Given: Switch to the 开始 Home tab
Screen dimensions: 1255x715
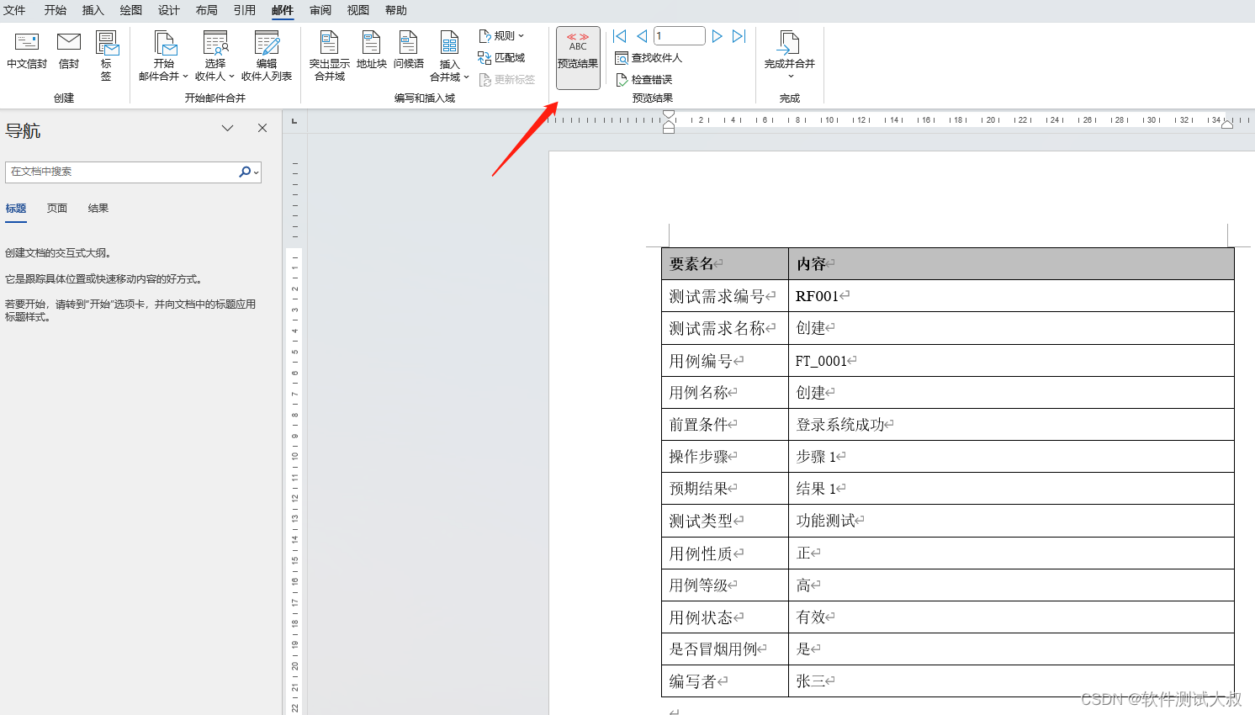Looking at the screenshot, I should click(56, 10).
